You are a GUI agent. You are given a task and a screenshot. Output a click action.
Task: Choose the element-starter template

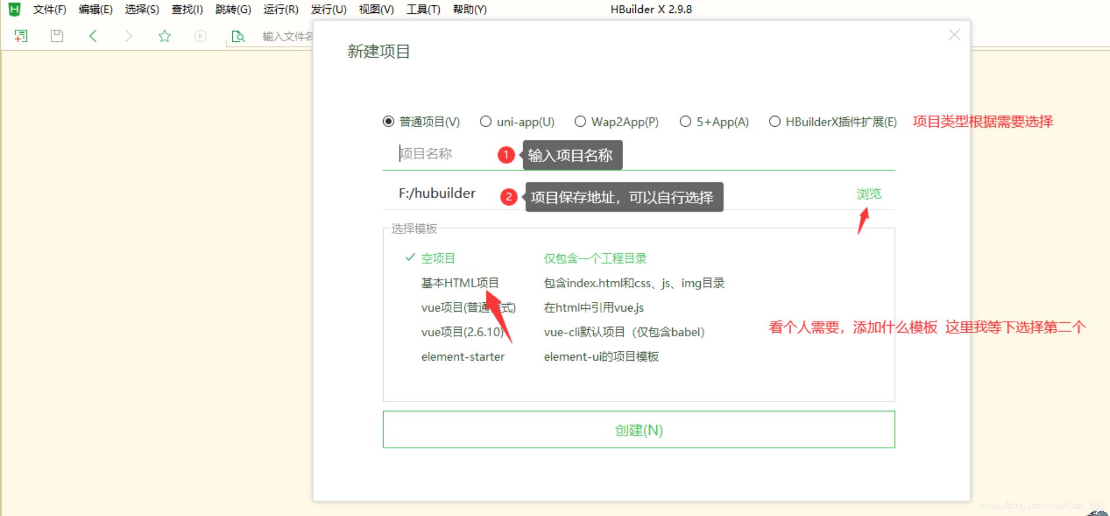click(x=462, y=357)
